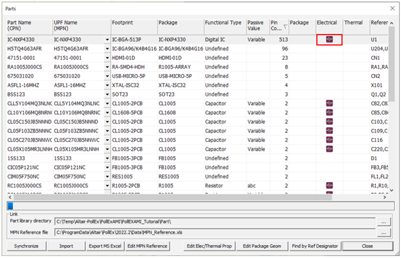Click the MPN Reference file path field
401x258 pixels.
coord(215,233)
